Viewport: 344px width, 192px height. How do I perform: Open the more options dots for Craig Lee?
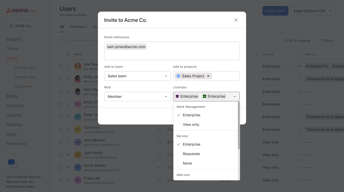159,180
